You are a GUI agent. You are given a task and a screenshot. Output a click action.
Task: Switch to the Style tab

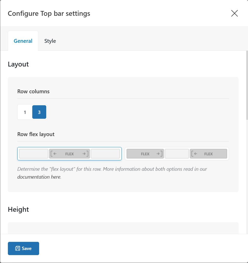(50, 41)
